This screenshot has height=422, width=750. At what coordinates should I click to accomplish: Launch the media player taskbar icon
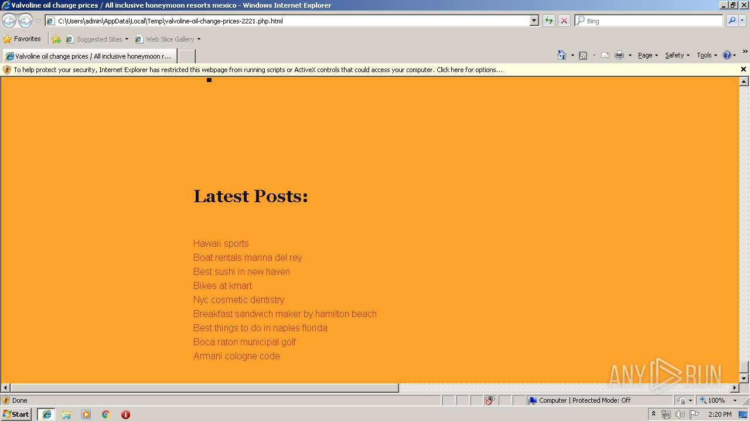point(86,414)
